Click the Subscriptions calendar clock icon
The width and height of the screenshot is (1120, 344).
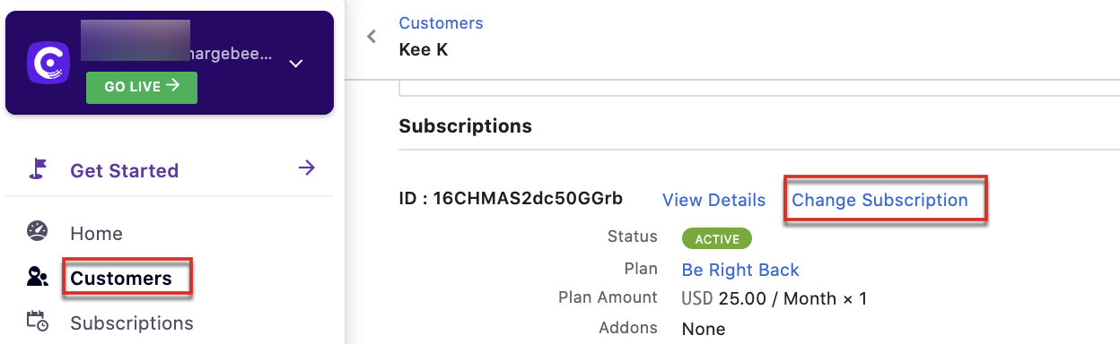(37, 322)
